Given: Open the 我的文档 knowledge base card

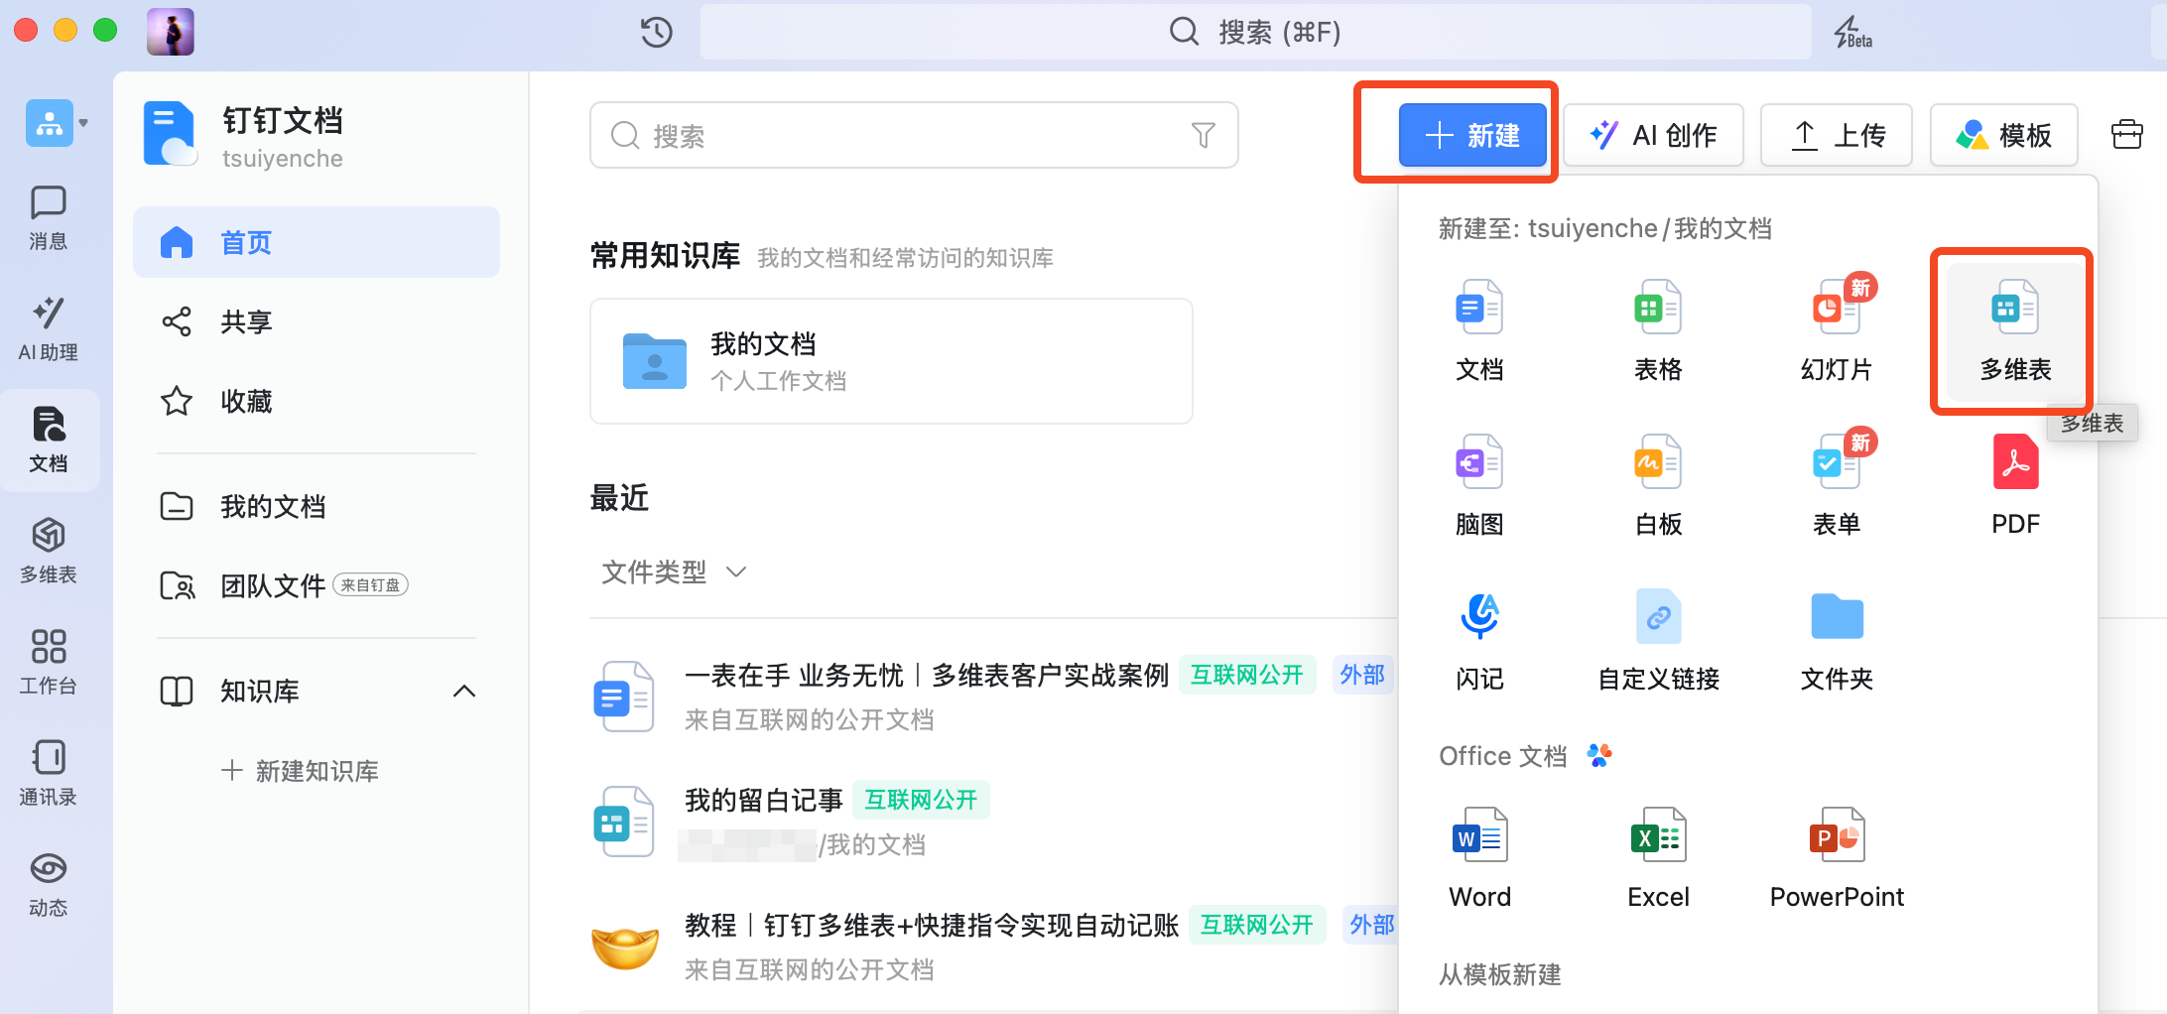Looking at the screenshot, I should (891, 361).
